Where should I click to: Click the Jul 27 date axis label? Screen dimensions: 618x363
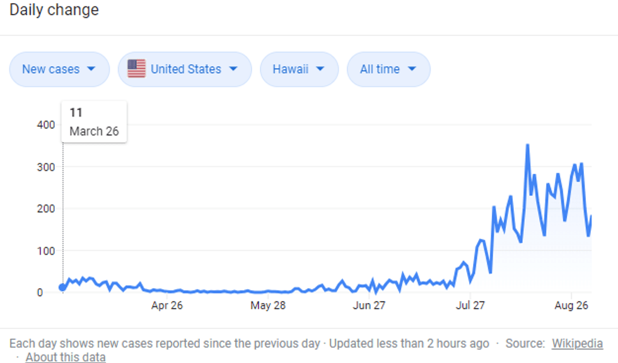point(470,306)
